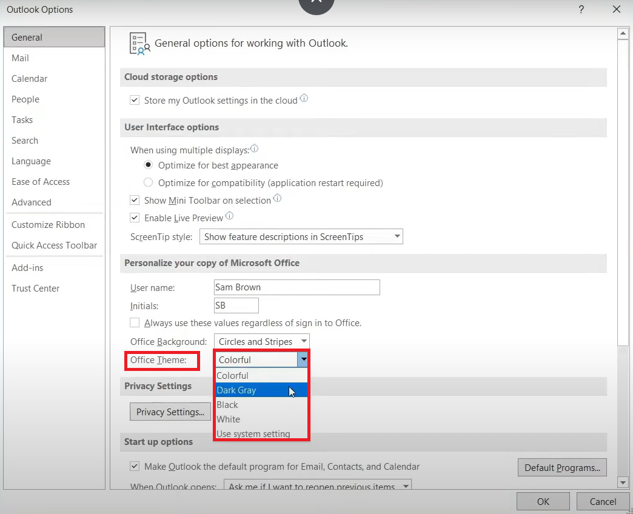Check Always use these values checkbox
Viewport: 633px width, 514px height.
click(x=135, y=322)
